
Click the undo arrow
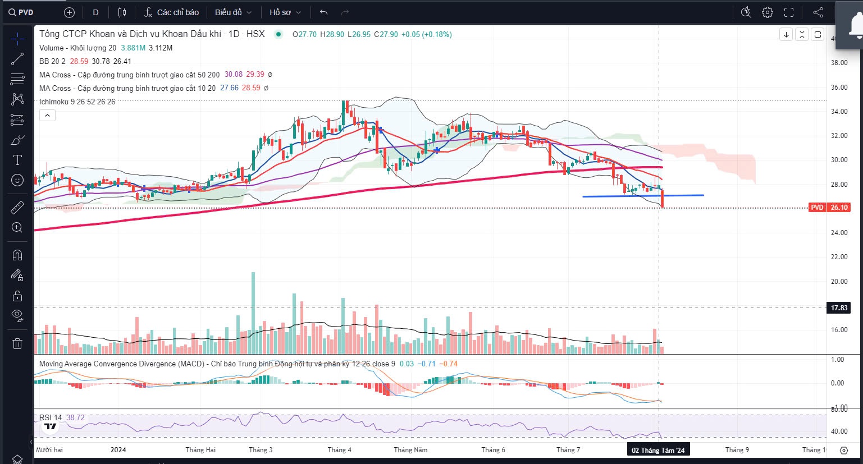click(x=323, y=12)
